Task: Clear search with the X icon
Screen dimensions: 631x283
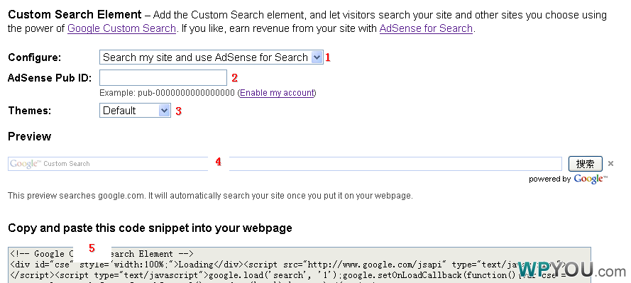Action: [x=611, y=164]
